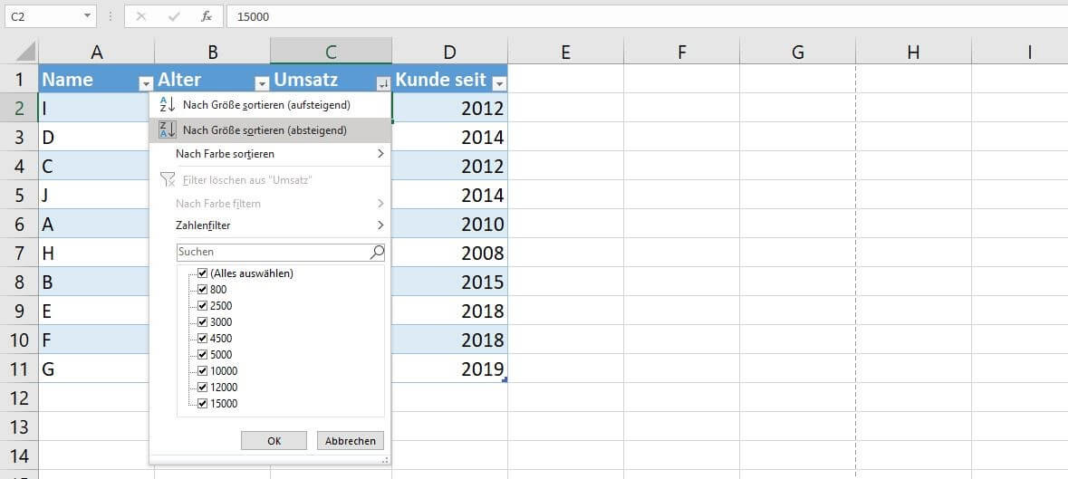
Task: Open the Name Box dropdown arrow
Action: pos(88,16)
